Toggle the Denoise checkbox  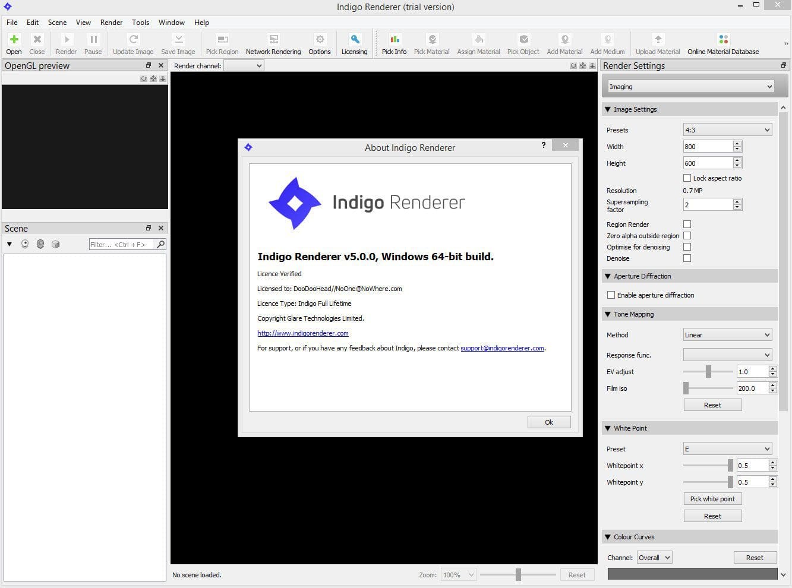pos(687,258)
